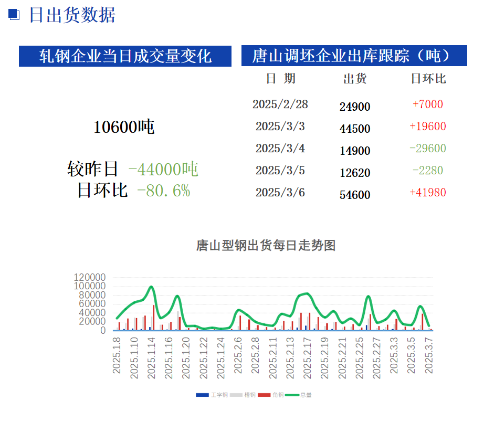Click the 10600吨 volume figure
Viewport: 484px width, 421px height.
(124, 127)
